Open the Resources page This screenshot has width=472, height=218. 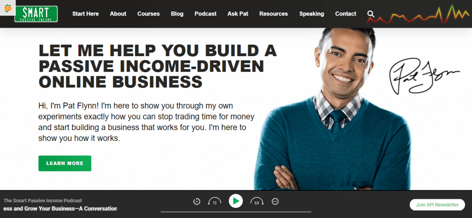(273, 14)
